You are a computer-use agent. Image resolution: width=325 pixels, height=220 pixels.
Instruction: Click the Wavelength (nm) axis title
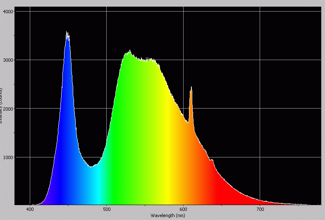(x=168, y=215)
